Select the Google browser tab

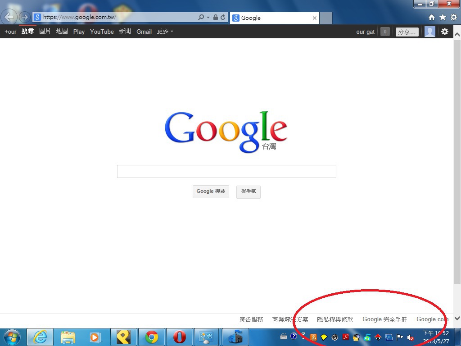click(x=274, y=18)
